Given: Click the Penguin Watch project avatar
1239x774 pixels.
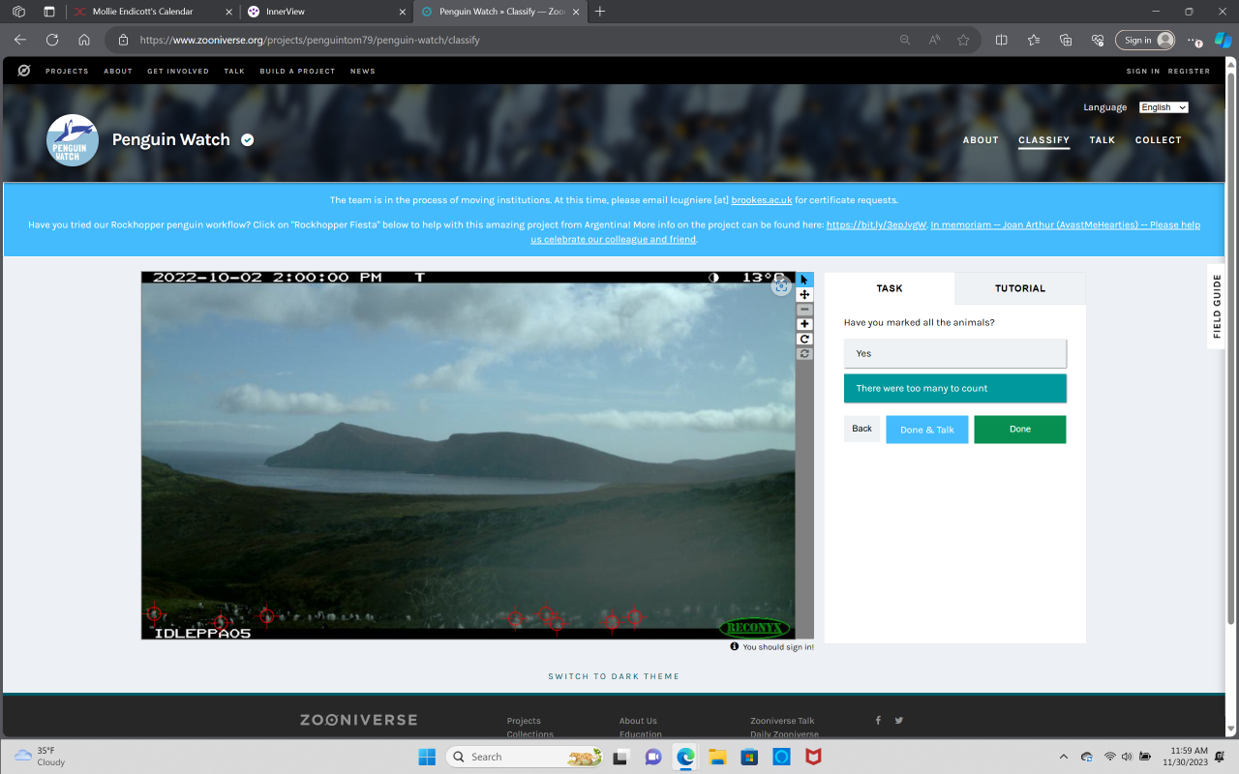Looking at the screenshot, I should click(73, 140).
